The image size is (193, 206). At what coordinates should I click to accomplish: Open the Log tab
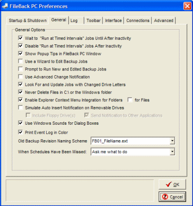(x=76, y=21)
